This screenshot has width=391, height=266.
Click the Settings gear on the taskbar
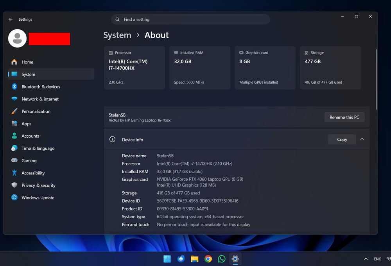point(235,259)
